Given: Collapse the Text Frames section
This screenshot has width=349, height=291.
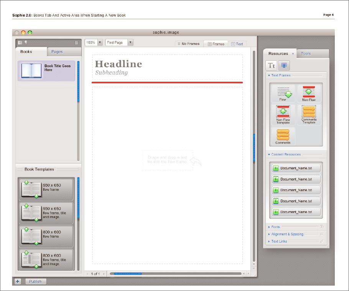Looking at the screenshot, I should [269, 75].
